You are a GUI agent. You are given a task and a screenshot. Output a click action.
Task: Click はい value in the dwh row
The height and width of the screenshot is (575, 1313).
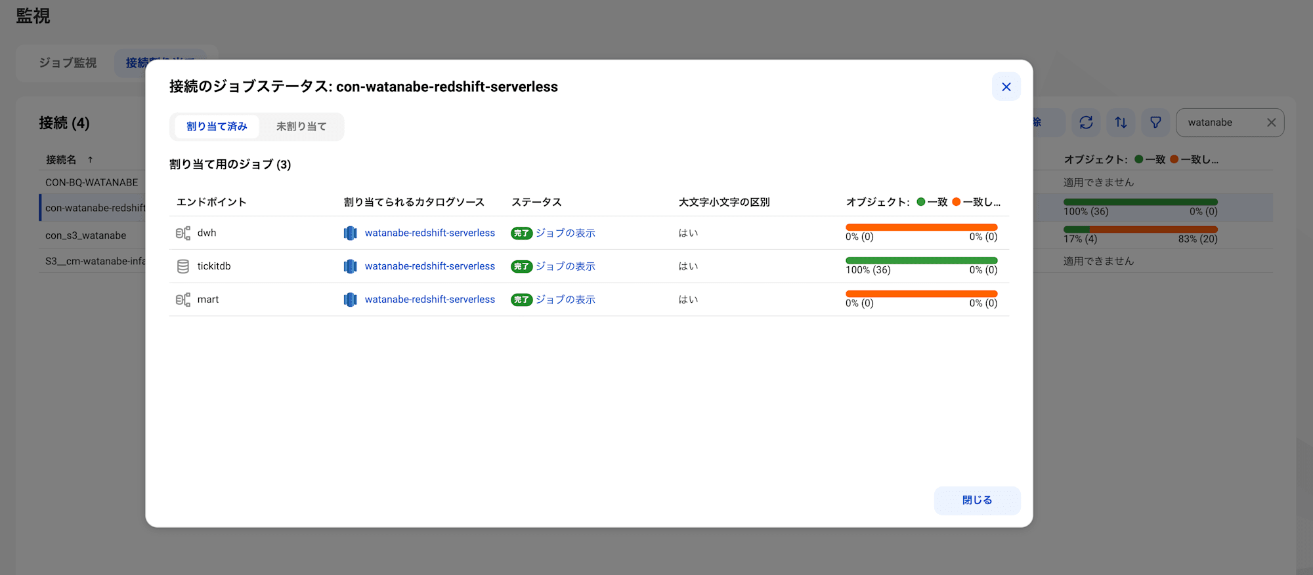[688, 233]
